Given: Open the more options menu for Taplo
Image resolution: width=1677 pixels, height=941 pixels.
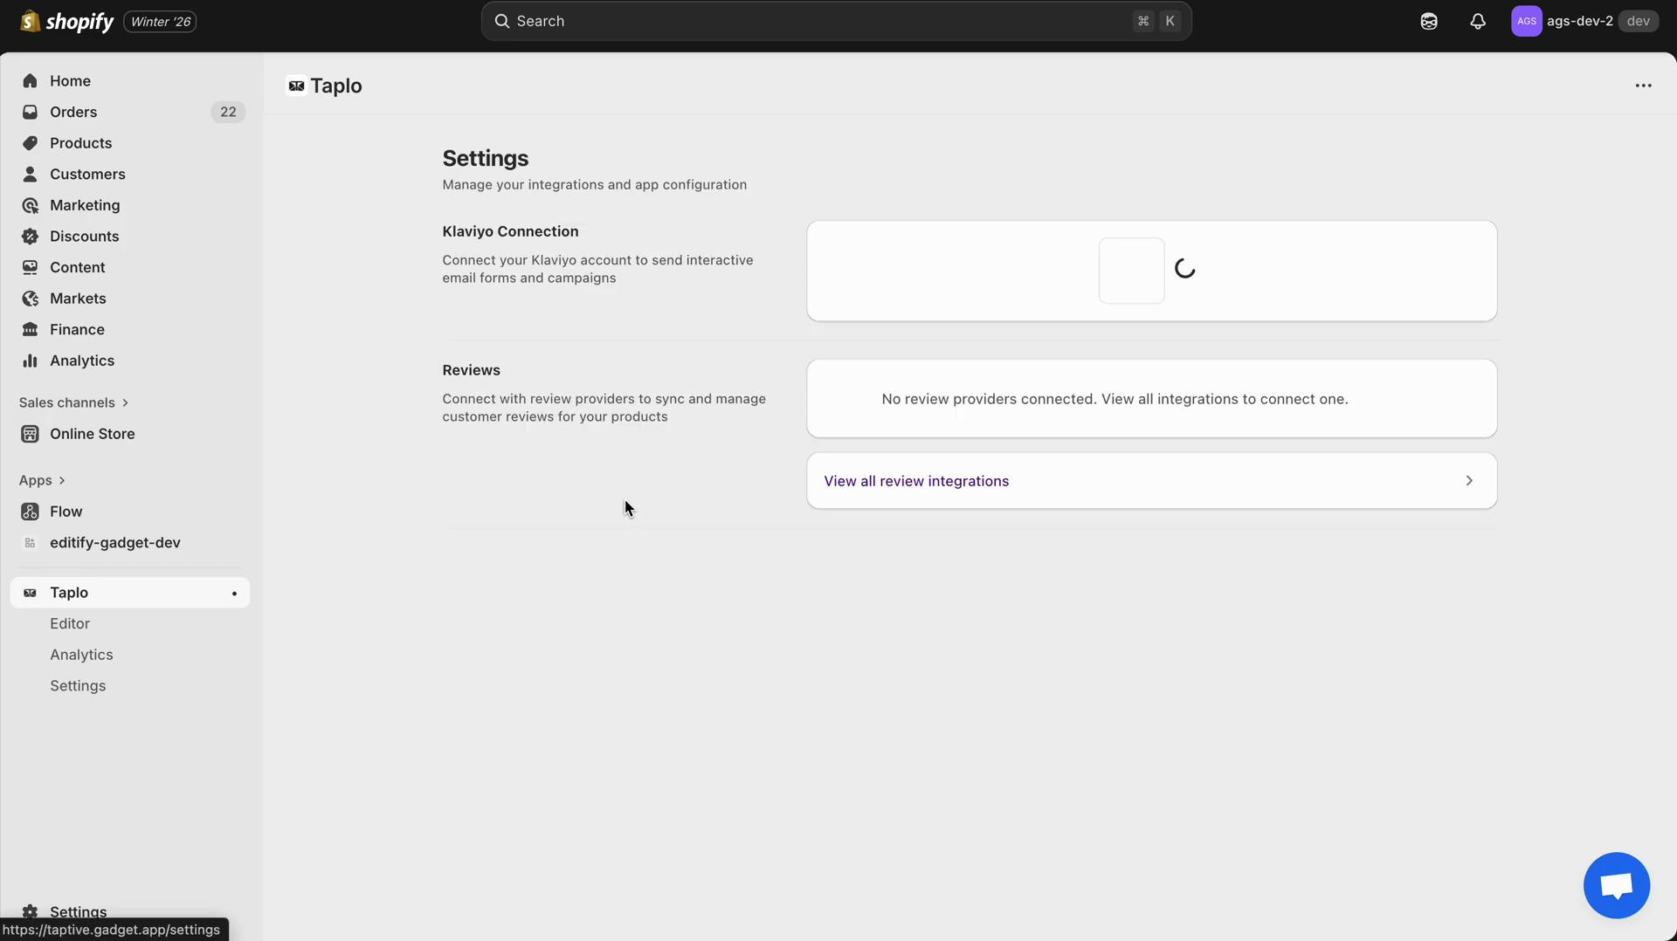Looking at the screenshot, I should click(1643, 85).
